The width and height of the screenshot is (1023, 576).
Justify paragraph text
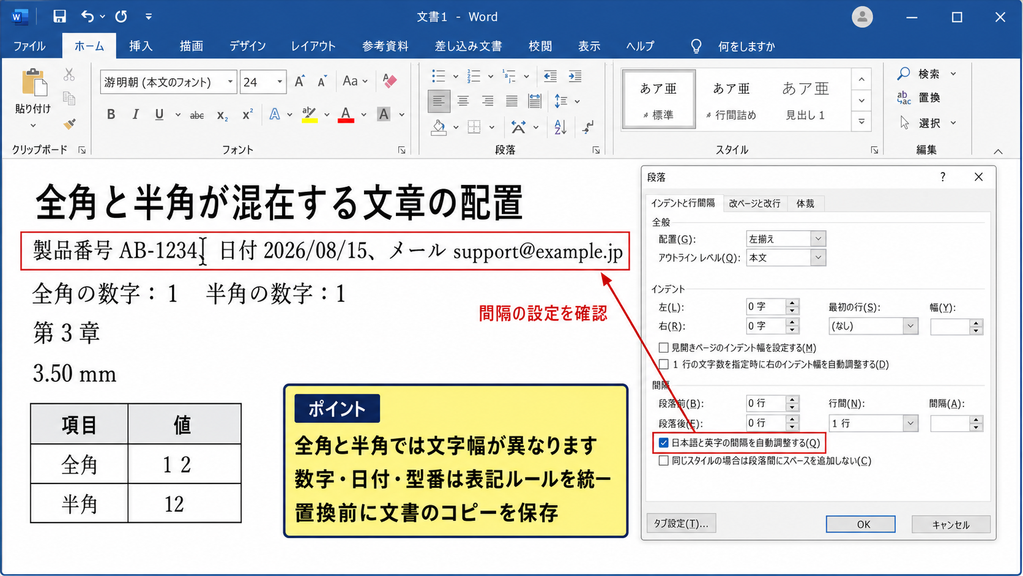click(511, 101)
